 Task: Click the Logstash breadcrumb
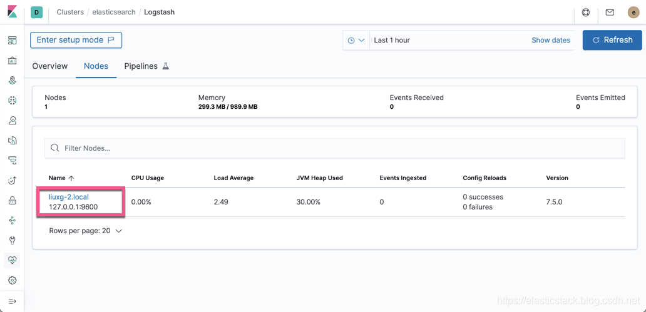[x=160, y=13]
